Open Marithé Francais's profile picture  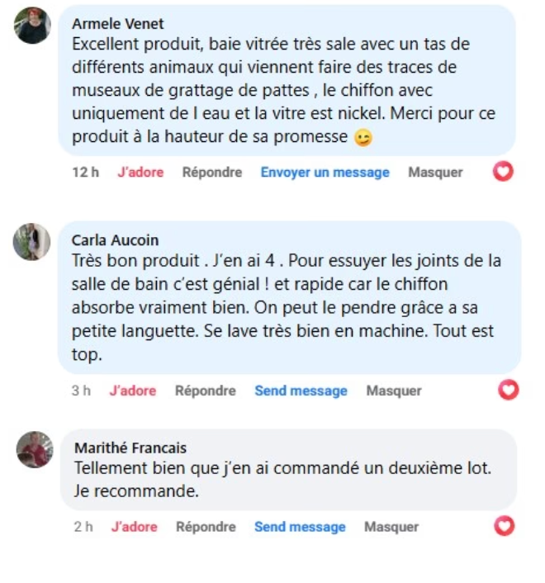pyautogui.click(x=35, y=449)
